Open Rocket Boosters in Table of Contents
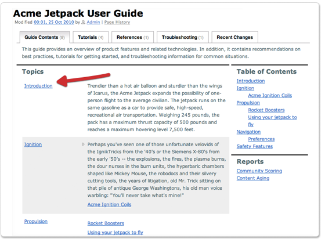The image size is (325, 242). 266,110
